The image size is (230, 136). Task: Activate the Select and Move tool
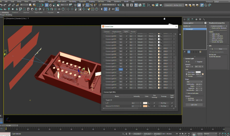point(47,5)
